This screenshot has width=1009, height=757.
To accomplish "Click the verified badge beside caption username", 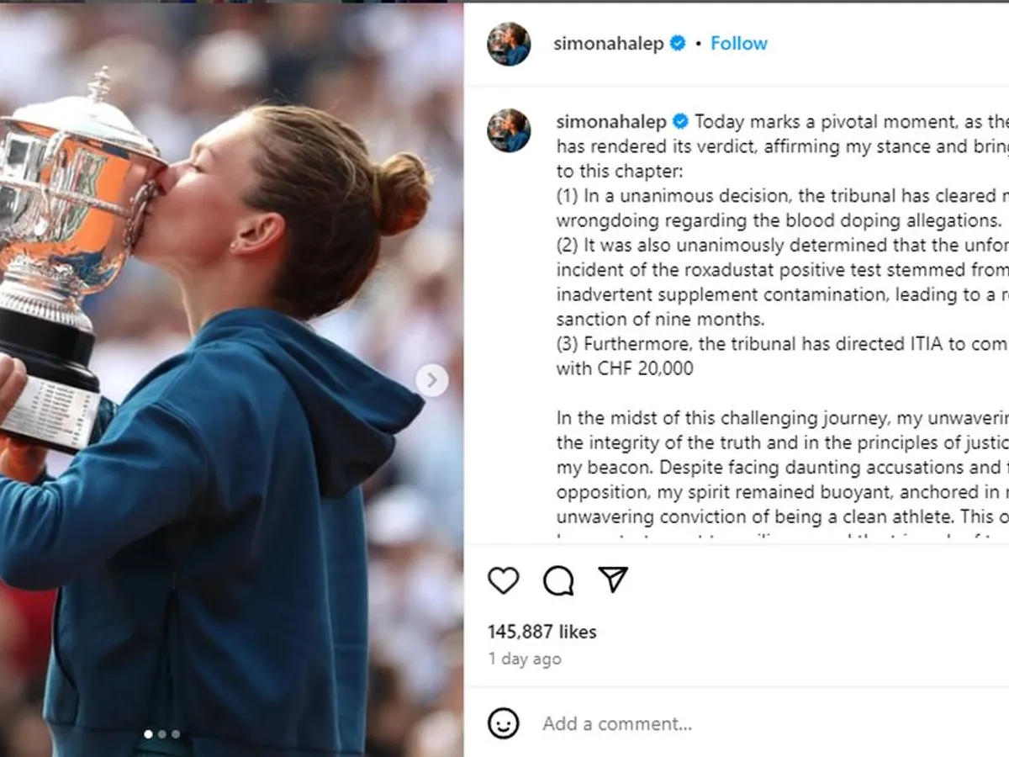I will (x=680, y=122).
